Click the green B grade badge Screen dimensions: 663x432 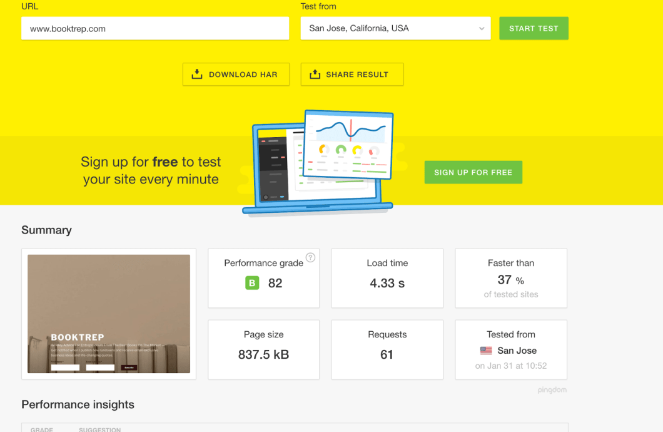tap(252, 282)
